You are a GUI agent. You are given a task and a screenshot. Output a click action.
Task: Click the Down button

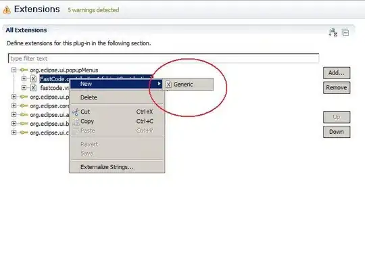[x=337, y=132]
